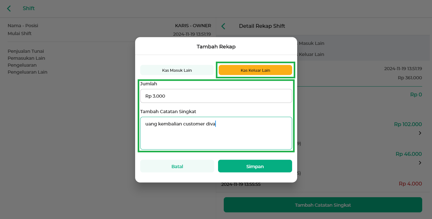
Task: Click the Tambah Rekap dialog title
Action: coord(216,47)
